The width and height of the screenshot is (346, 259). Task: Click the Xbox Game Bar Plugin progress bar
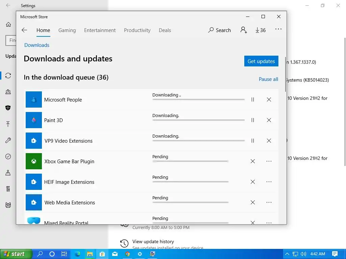tap(190, 161)
